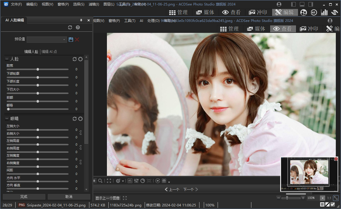
Task: Click the ACDSee 365 icon at top right
Action: [314, 12]
